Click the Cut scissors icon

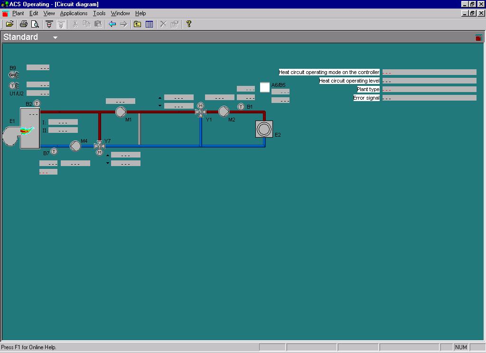75,24
